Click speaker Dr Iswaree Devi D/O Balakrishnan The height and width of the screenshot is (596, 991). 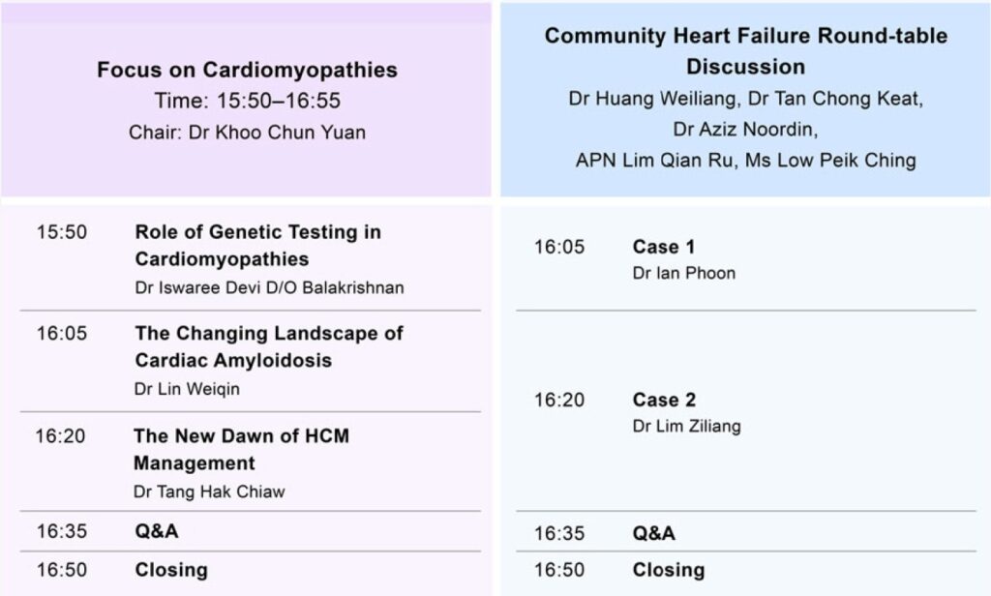pyautogui.click(x=269, y=287)
